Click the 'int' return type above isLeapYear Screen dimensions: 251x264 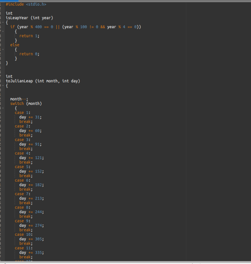[x=9, y=13]
